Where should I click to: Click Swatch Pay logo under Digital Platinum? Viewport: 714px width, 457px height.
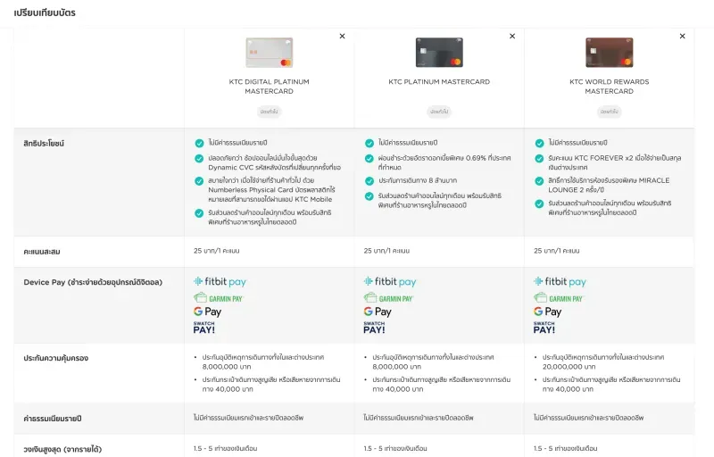click(204, 327)
